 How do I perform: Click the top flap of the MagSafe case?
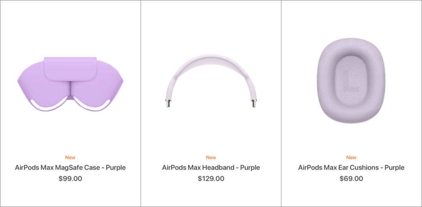pyautogui.click(x=70, y=67)
